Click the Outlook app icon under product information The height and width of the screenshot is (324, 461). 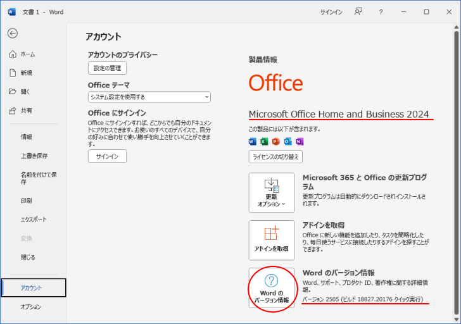(x=287, y=142)
